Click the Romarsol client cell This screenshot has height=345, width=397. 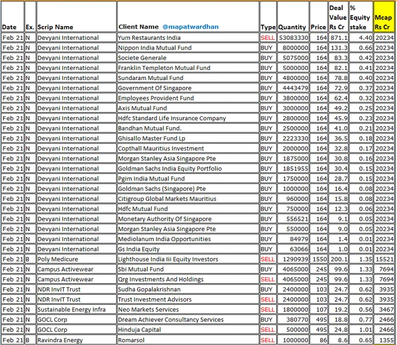click(188, 340)
